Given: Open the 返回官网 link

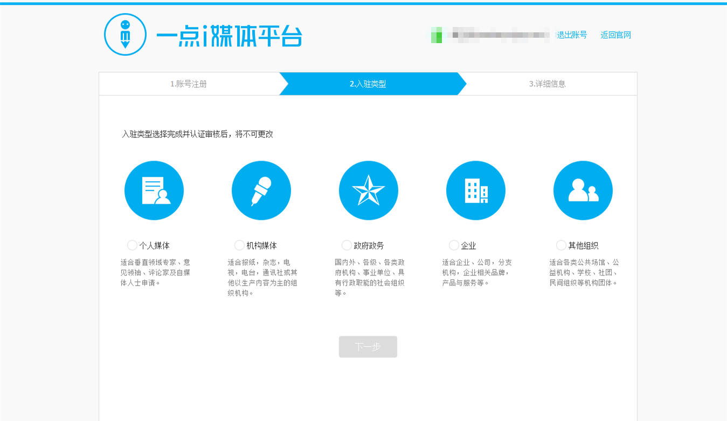Looking at the screenshot, I should pos(615,34).
